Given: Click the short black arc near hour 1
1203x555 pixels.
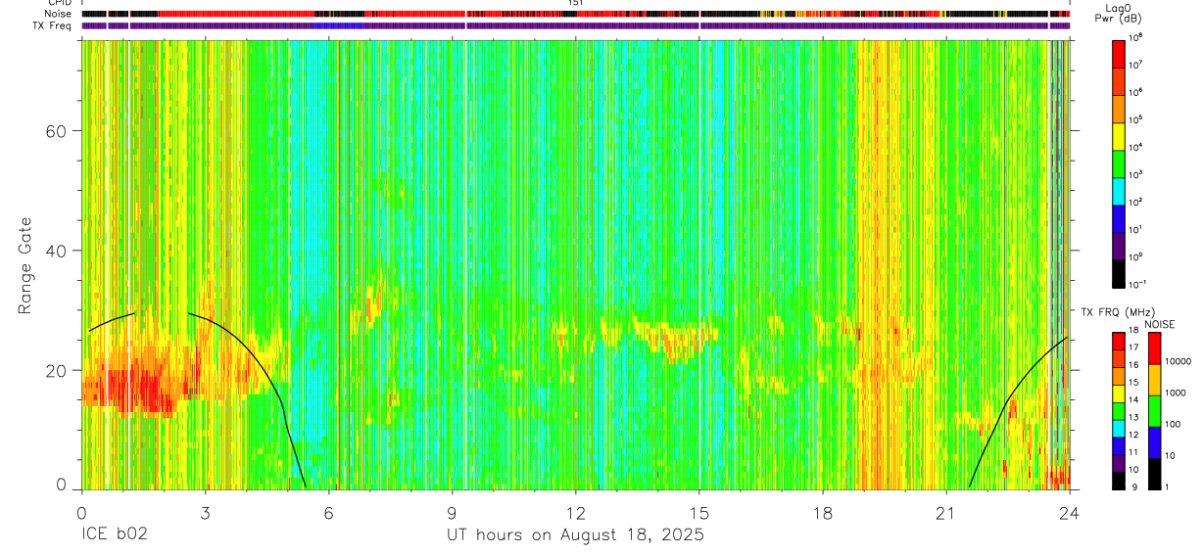Looking at the screenshot, I should click(112, 320).
